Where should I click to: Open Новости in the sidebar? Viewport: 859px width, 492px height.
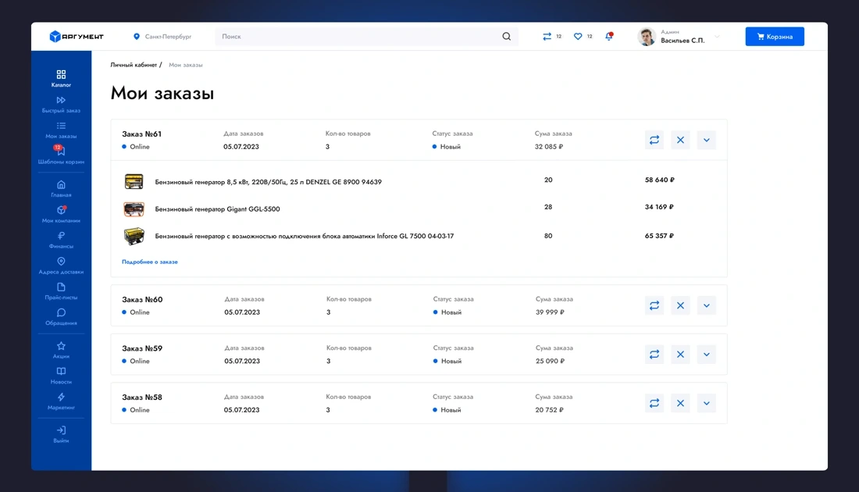(61, 376)
